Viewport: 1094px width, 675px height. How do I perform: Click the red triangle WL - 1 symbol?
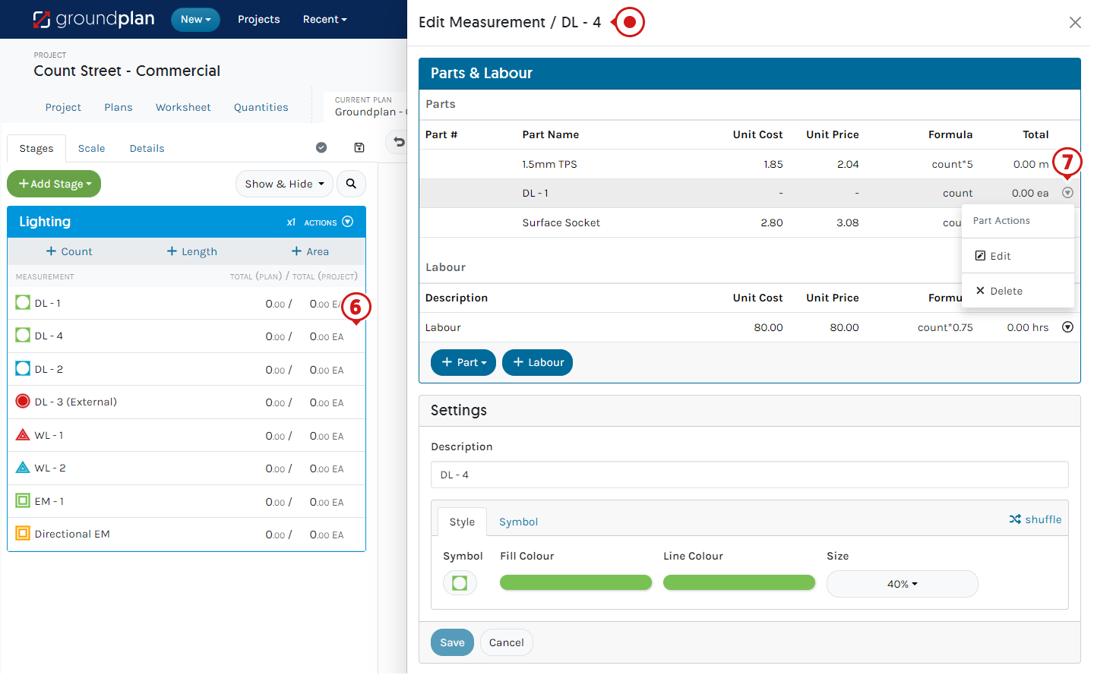[23, 435]
